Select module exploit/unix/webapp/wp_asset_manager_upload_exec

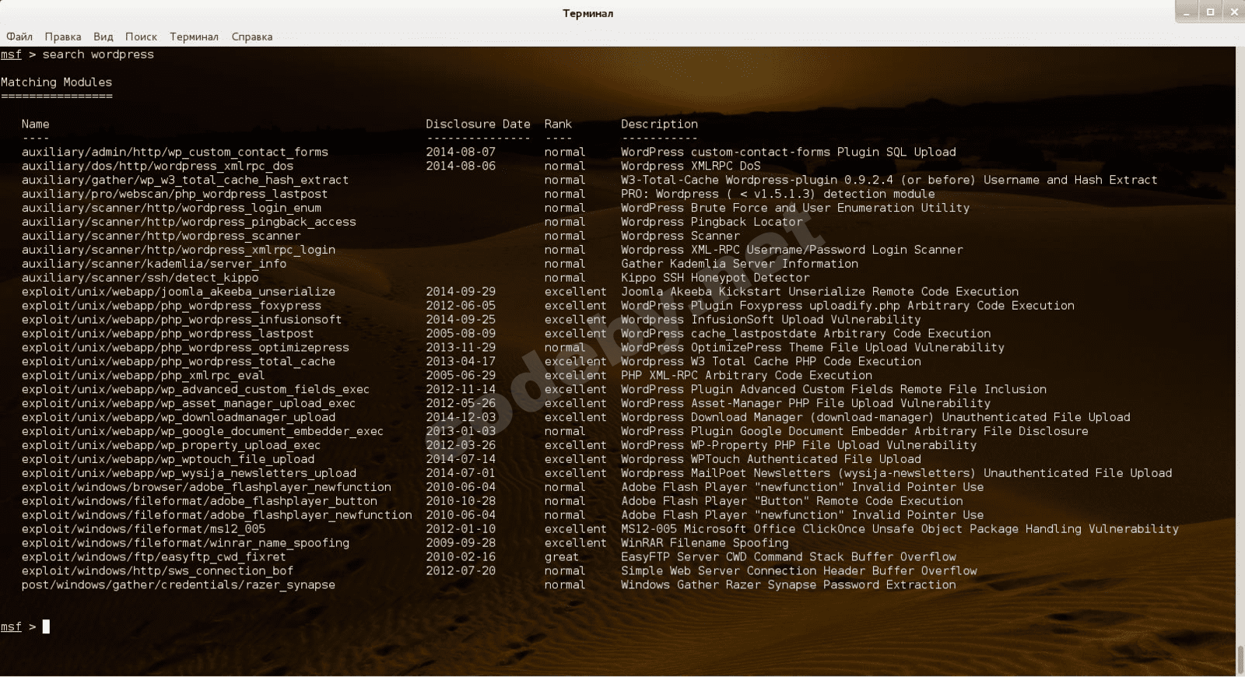188,405
